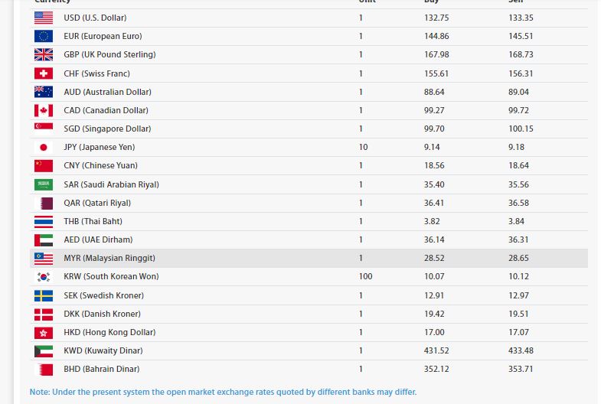Click the Japanese flag icon
The image size is (601, 404).
coord(44,147)
